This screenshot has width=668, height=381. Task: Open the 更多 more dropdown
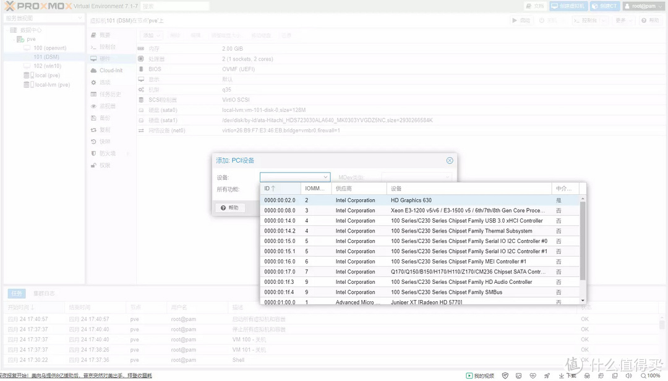623,20
